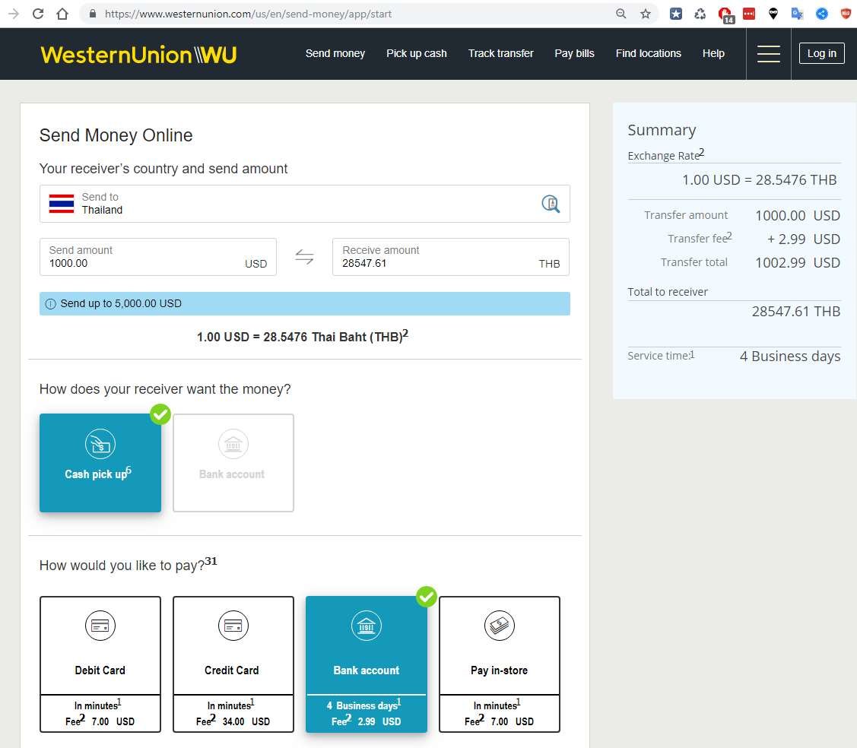Screen dimensions: 857x748
Task: Click the 1002.99 USD transfer total
Action: tap(798, 263)
